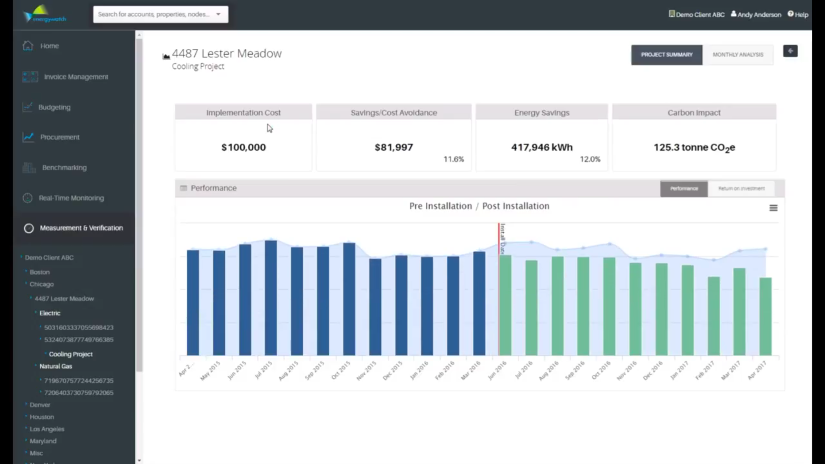Image resolution: width=825 pixels, height=464 pixels.
Task: Switch to the Monthly Analysis tab
Action: (738, 55)
